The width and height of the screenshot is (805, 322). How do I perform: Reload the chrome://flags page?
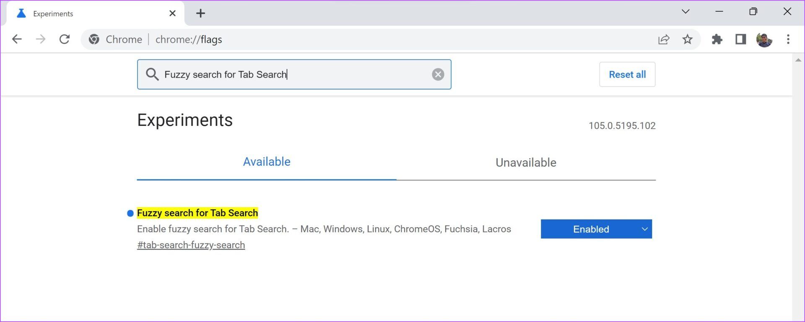point(64,39)
